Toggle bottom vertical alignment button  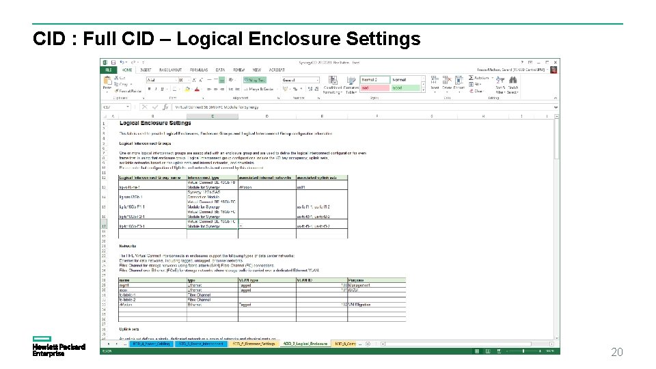coord(221,80)
